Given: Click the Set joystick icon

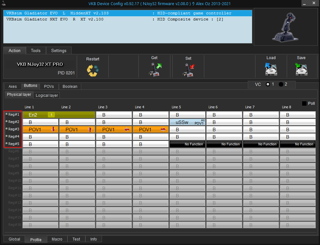Looking at the screenshot, I should [188, 69].
